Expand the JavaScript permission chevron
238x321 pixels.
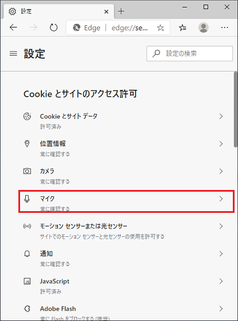pyautogui.click(x=221, y=281)
